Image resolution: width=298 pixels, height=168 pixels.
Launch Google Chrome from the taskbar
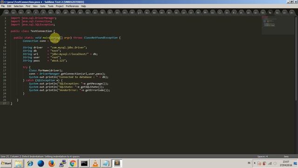coord(73,163)
